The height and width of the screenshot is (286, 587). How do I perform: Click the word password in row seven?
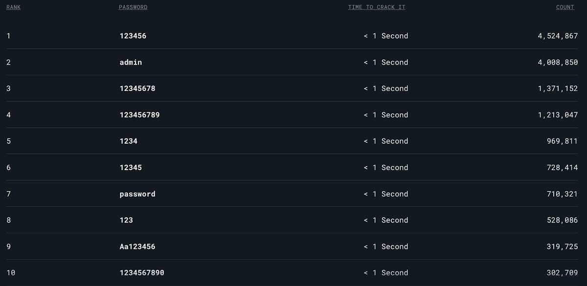(137, 194)
